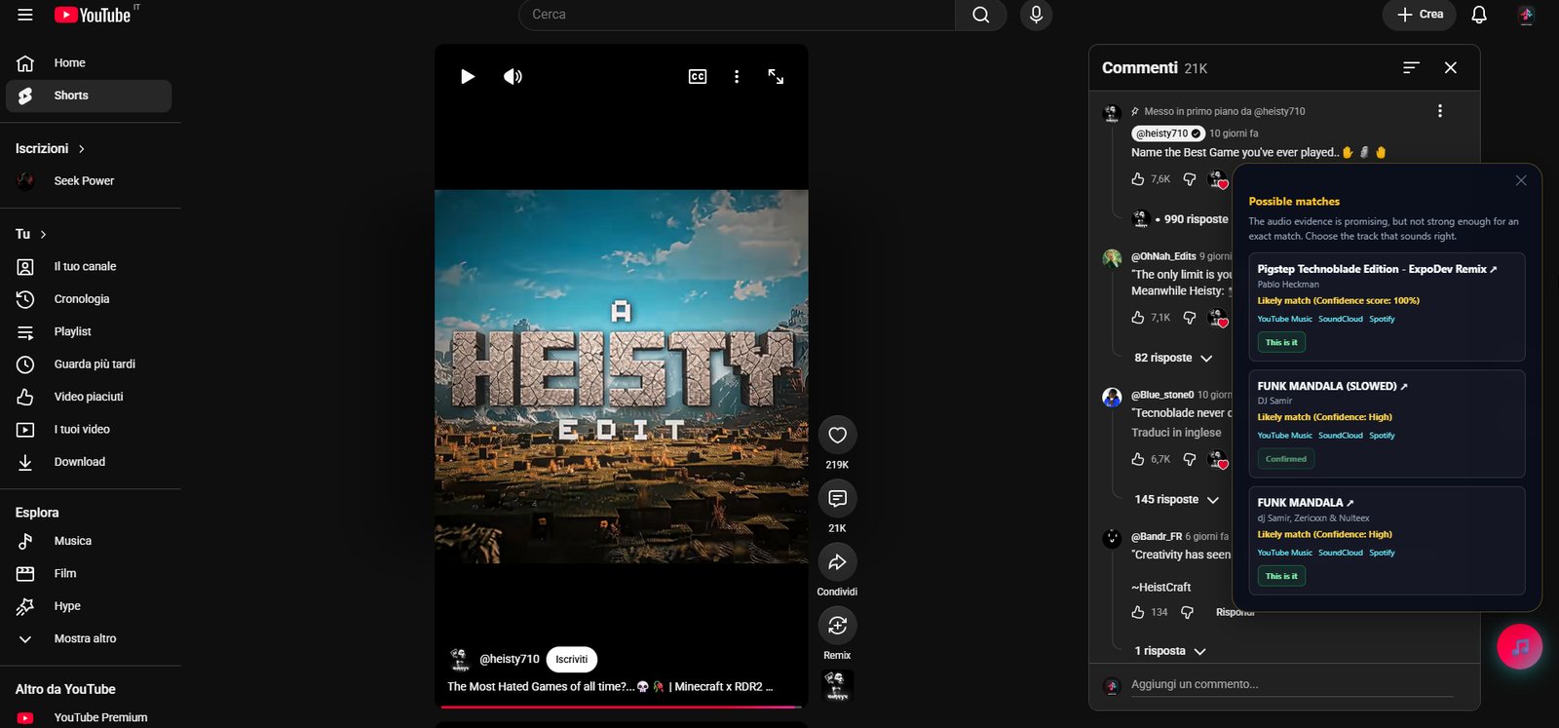Open SoundCloud link for FUNK MANDALA (SLOWED)
Viewport: 1559px width, 728px height.
click(x=1341, y=436)
